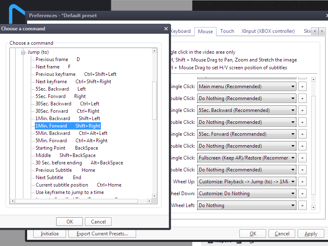Select highlighted 1Min. Forward command

pyautogui.click(x=68, y=126)
